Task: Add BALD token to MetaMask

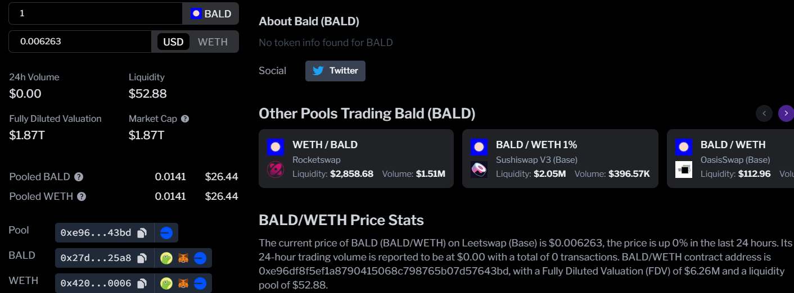Action: 183,258
